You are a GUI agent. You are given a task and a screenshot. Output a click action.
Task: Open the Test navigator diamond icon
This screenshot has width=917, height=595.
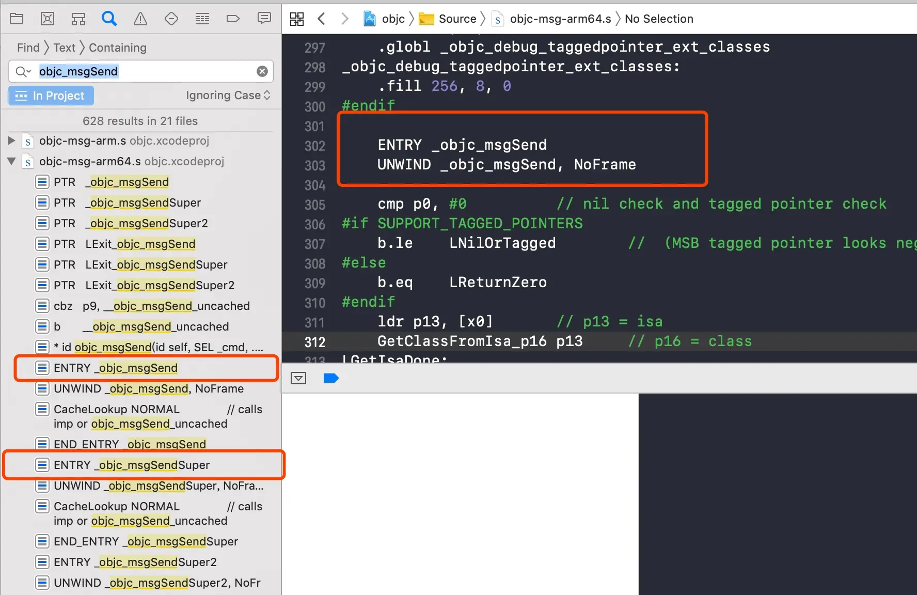point(171,19)
